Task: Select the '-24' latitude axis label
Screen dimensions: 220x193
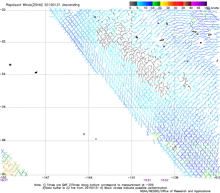Action: pyautogui.click(x=3, y=74)
